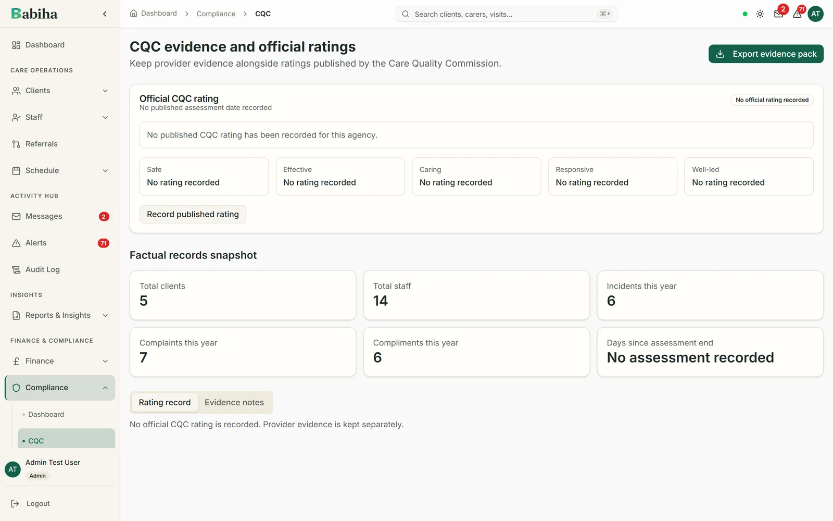Click the Schedule calendar icon

[16, 170]
